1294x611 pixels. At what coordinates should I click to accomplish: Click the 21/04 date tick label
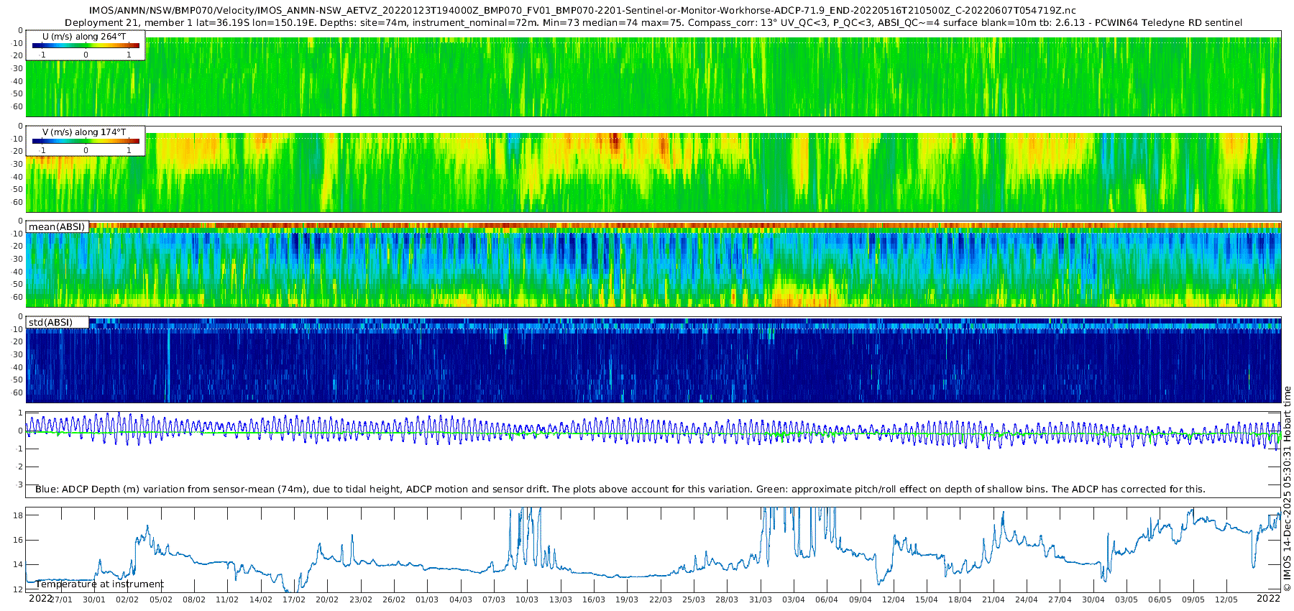[x=994, y=599]
